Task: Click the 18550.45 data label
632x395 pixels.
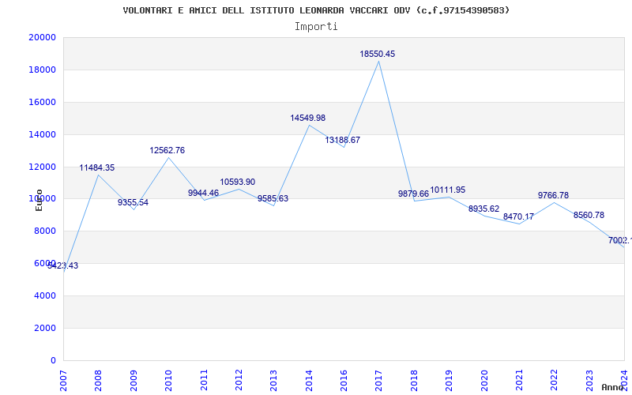Action: pyautogui.click(x=378, y=54)
